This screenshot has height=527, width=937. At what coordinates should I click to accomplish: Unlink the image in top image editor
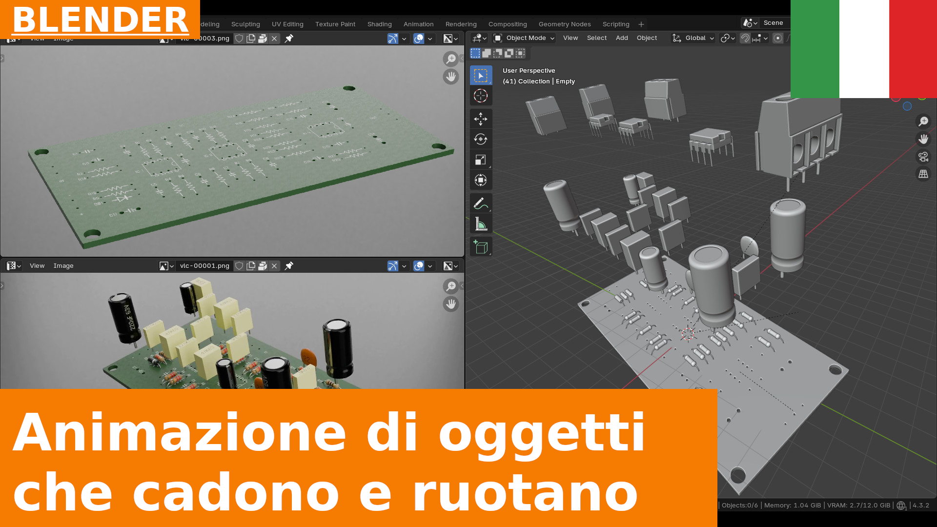click(x=274, y=39)
